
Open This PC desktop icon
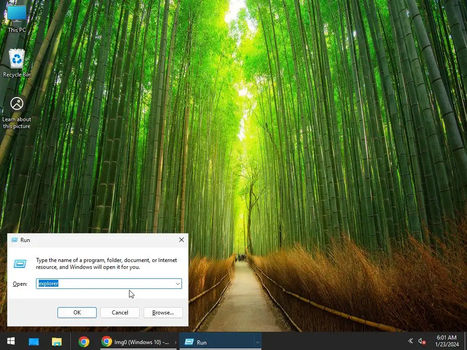pos(17,18)
